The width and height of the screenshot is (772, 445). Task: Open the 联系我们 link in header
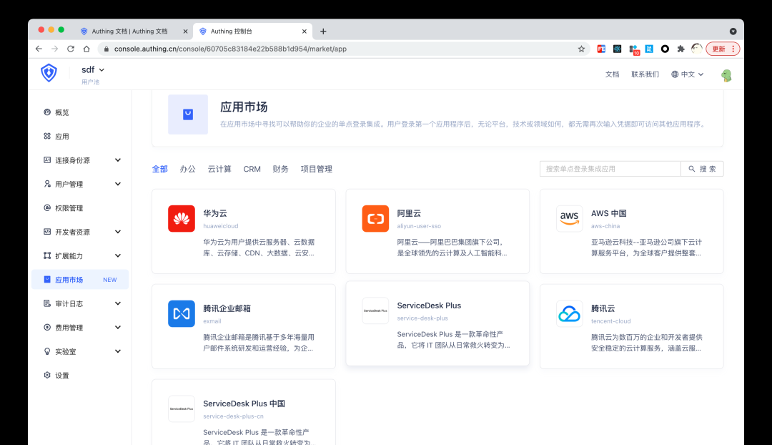pyautogui.click(x=645, y=74)
